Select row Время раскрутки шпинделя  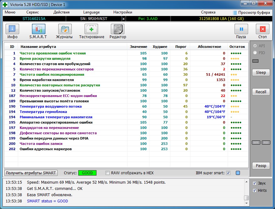126,59
